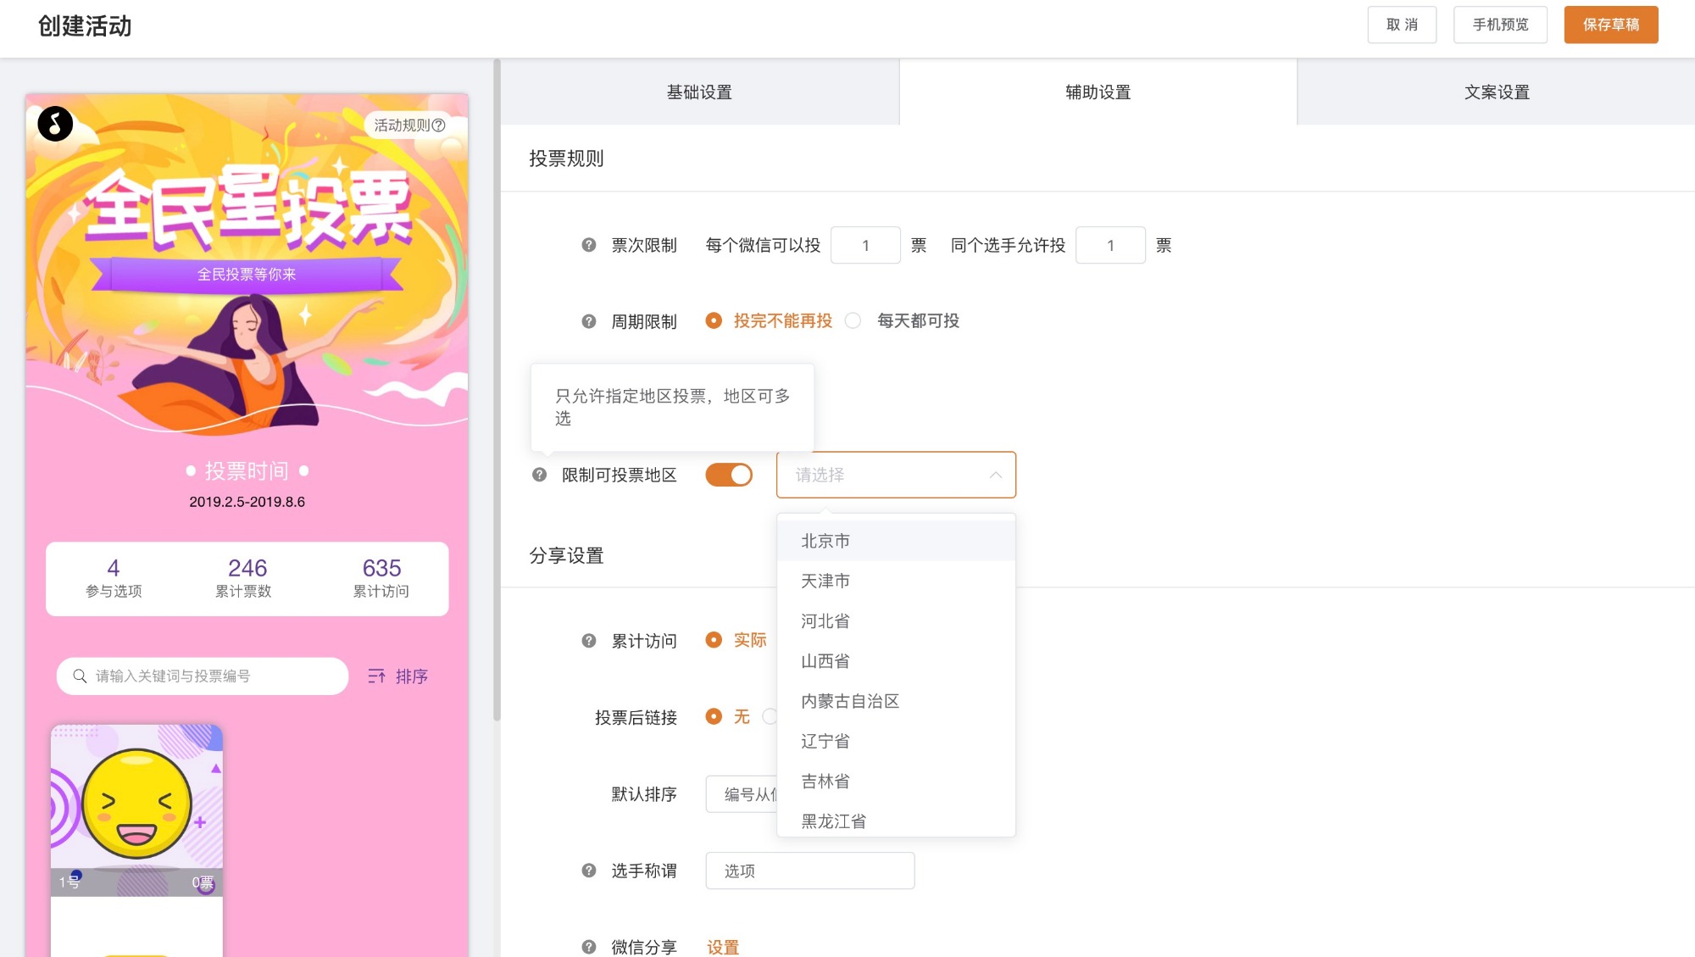Screen dimensions: 1695x957
Task: Turn off the 限制可投票地区 switch
Action: [x=729, y=475]
